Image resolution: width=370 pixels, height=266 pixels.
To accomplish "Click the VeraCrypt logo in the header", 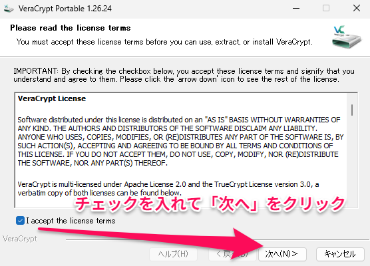I will tap(347, 37).
